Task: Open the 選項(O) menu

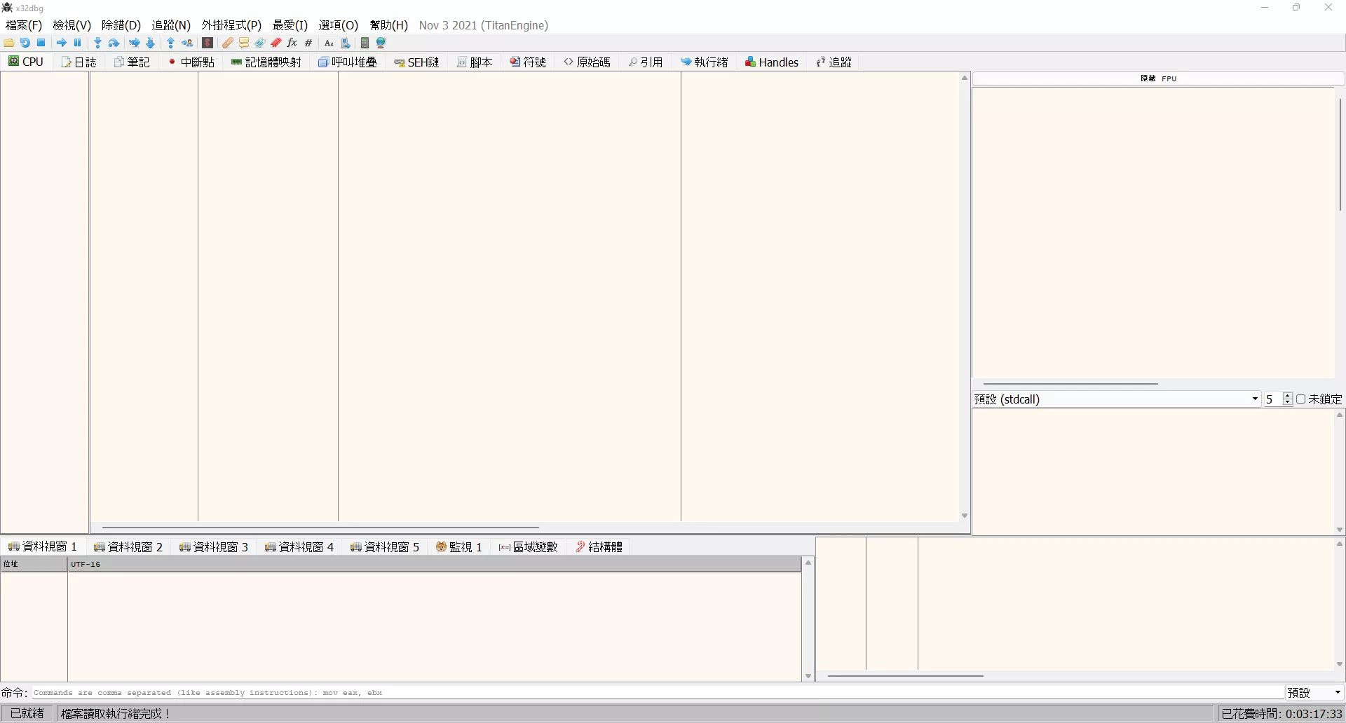Action: click(339, 25)
